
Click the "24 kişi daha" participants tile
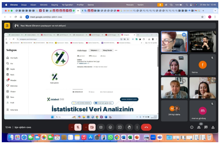(174, 110)
